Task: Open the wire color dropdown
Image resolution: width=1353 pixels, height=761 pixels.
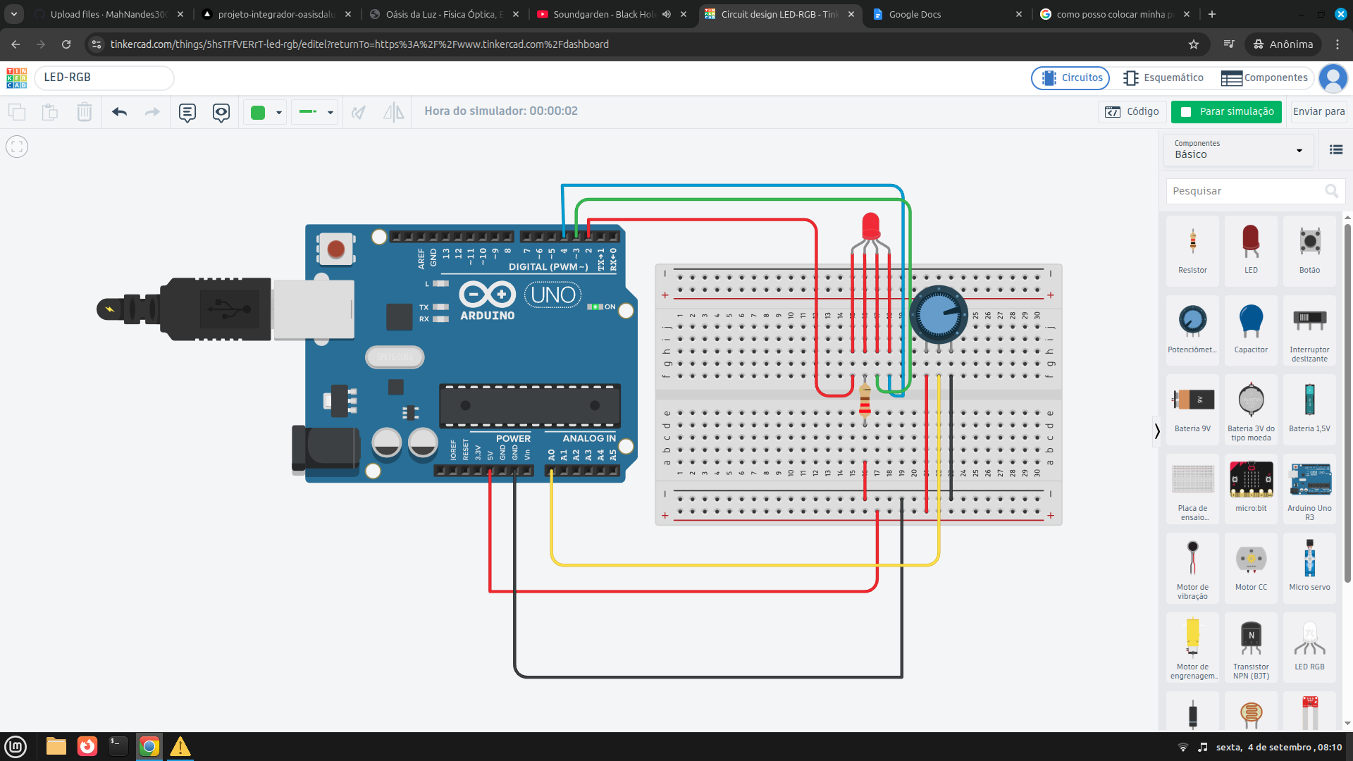Action: [279, 113]
